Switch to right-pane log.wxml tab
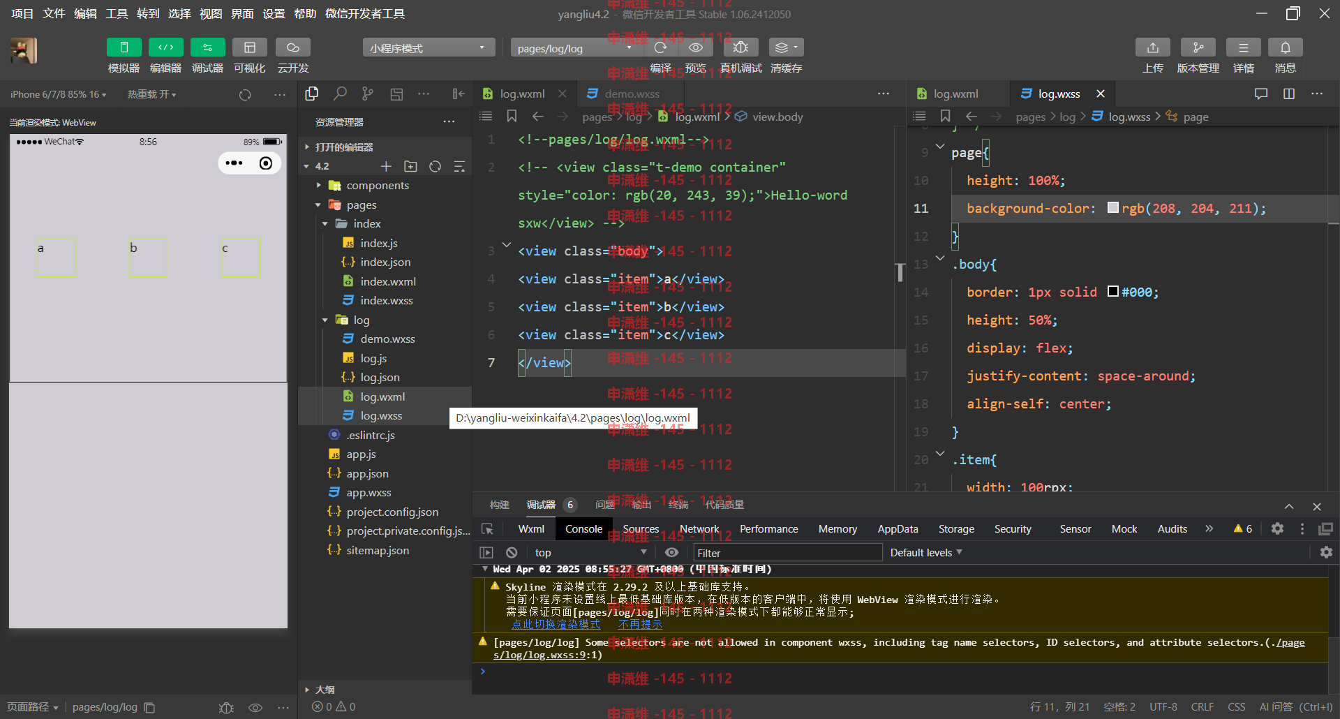Screen dimensions: 1340x719 pos(955,94)
